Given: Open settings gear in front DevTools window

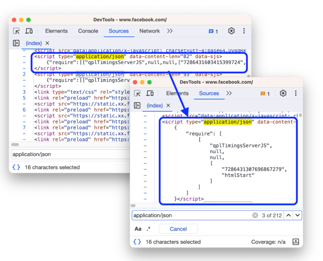Looking at the screenshot, I should (x=283, y=93).
